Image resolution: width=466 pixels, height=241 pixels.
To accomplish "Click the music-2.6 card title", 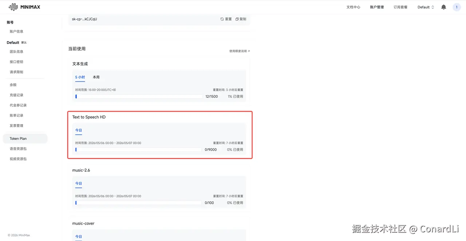I will pos(81,170).
